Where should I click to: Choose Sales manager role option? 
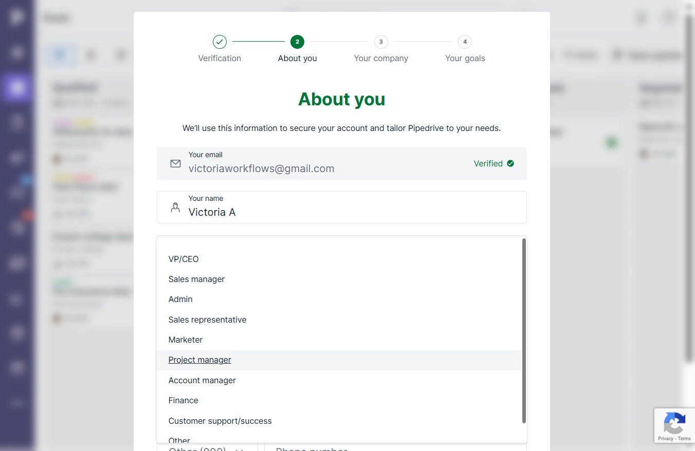click(x=339, y=279)
